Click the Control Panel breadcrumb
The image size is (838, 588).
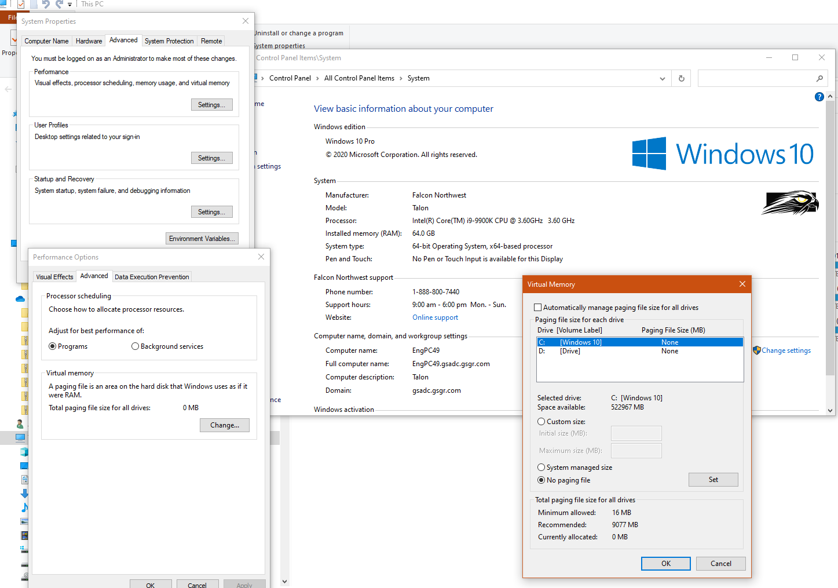(290, 78)
